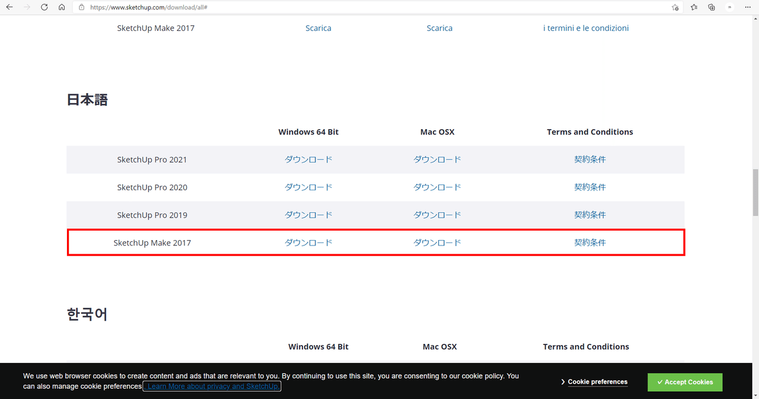The height and width of the screenshot is (399, 759).
Task: Open the browser settings menu
Action: [747, 7]
